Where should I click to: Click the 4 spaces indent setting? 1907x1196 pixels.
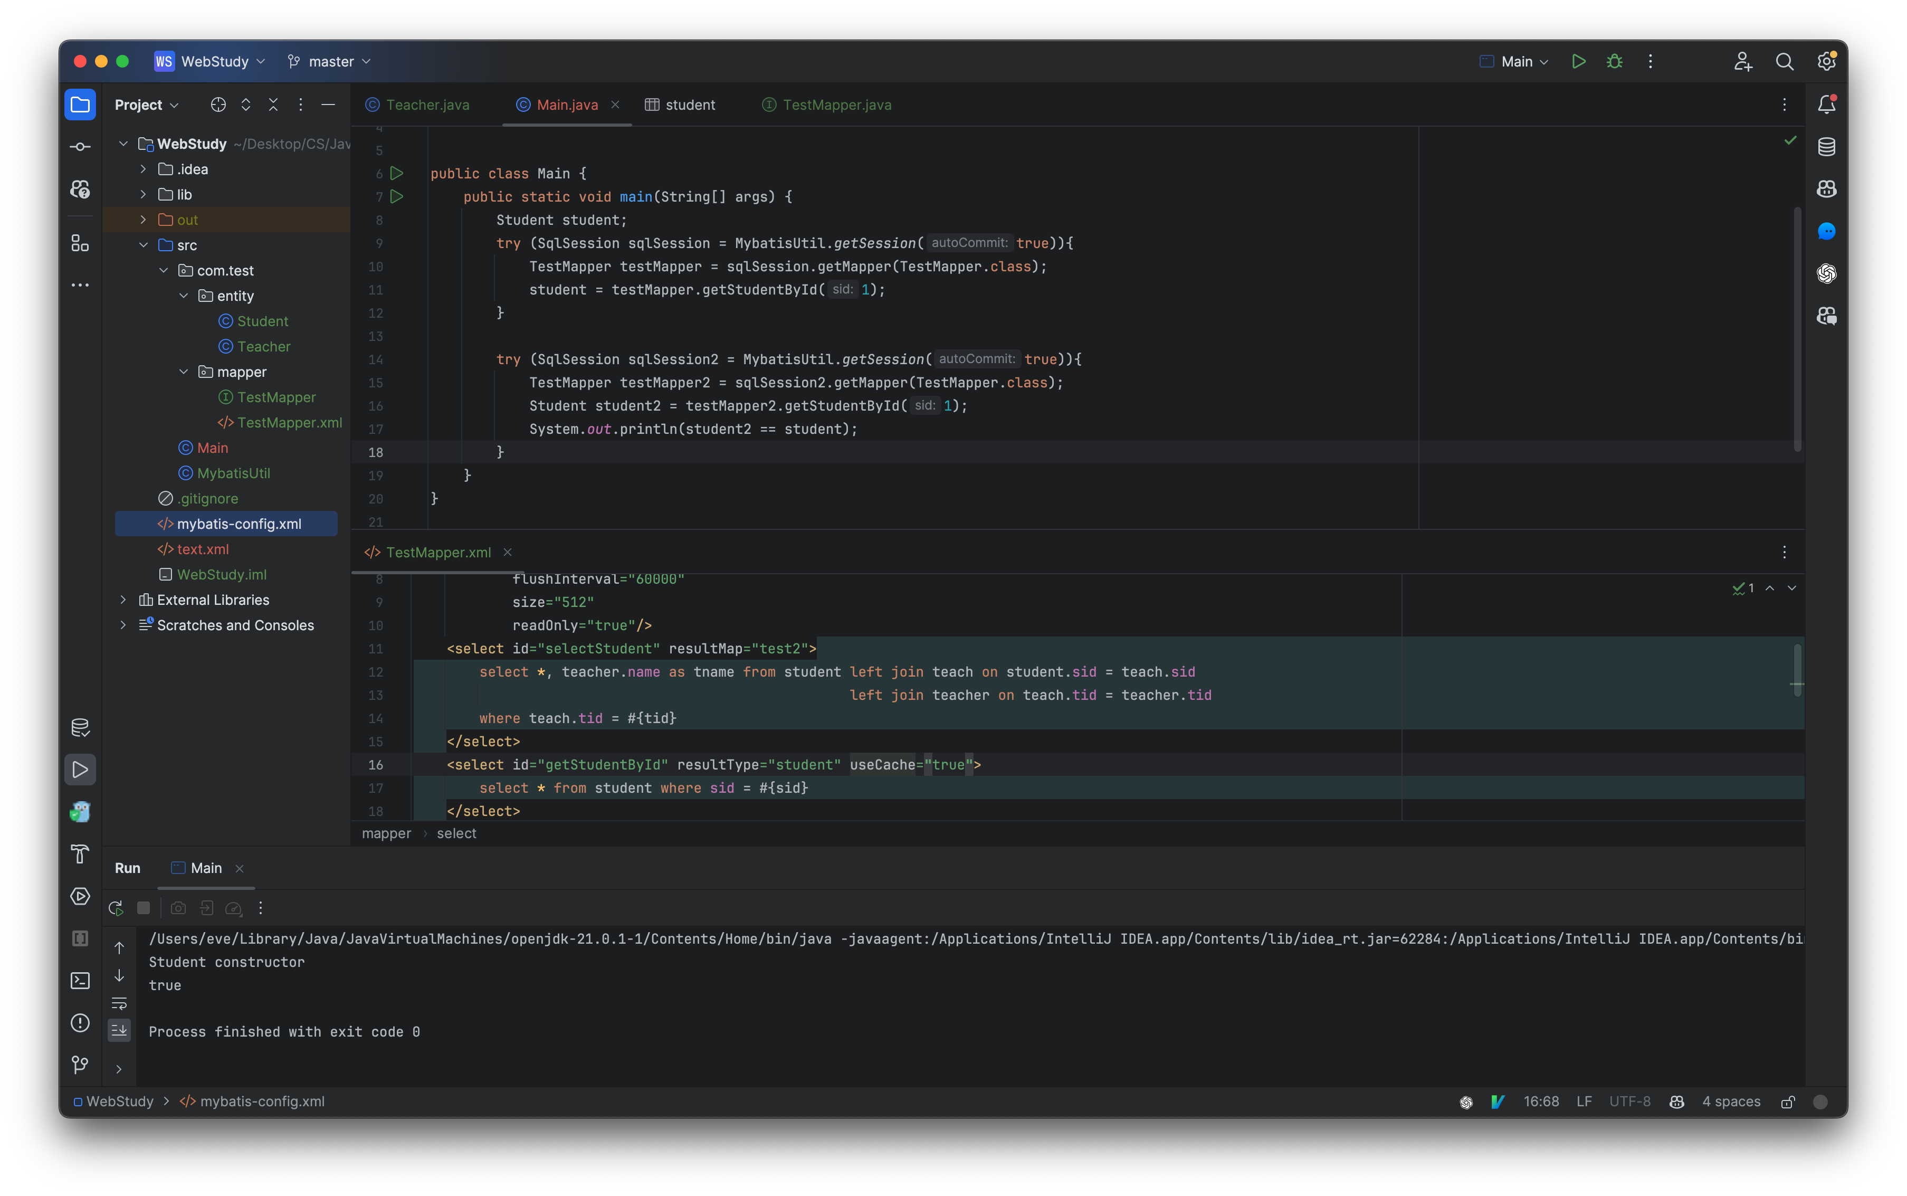pyautogui.click(x=1731, y=1102)
